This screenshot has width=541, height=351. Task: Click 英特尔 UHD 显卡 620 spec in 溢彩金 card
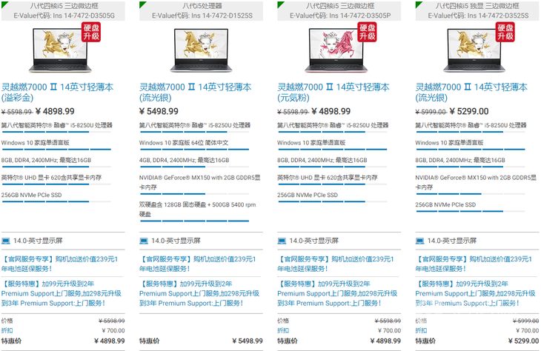(x=51, y=178)
